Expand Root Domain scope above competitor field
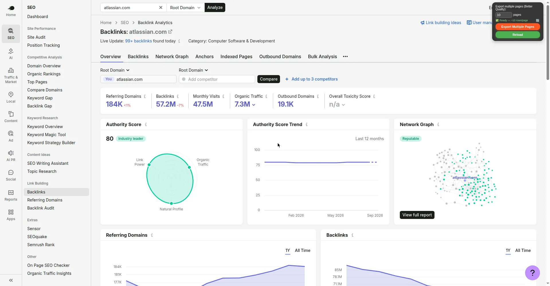This screenshot has width=550, height=286. (x=193, y=70)
